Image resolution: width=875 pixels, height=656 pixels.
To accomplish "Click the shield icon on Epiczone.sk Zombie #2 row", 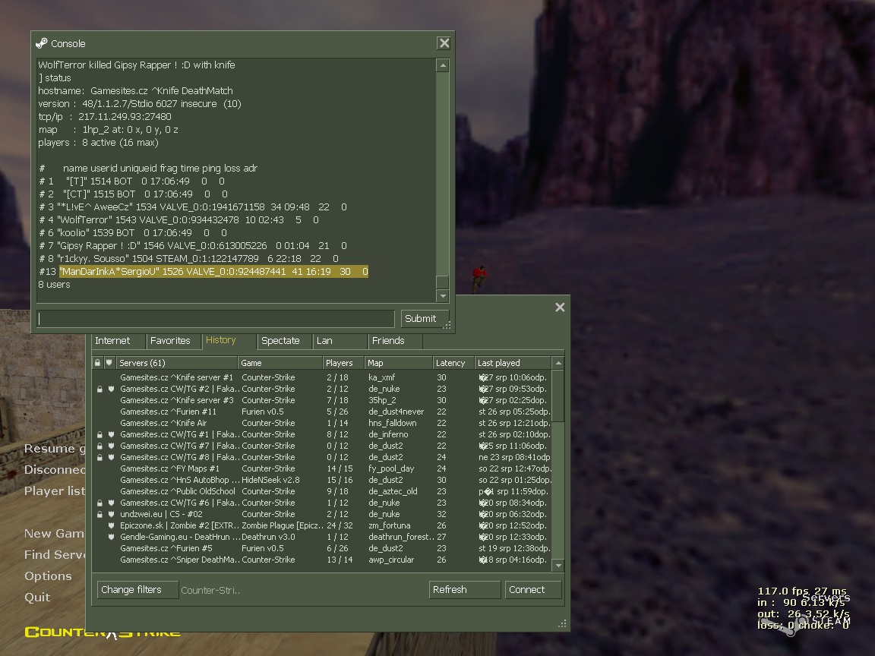I will tap(111, 525).
